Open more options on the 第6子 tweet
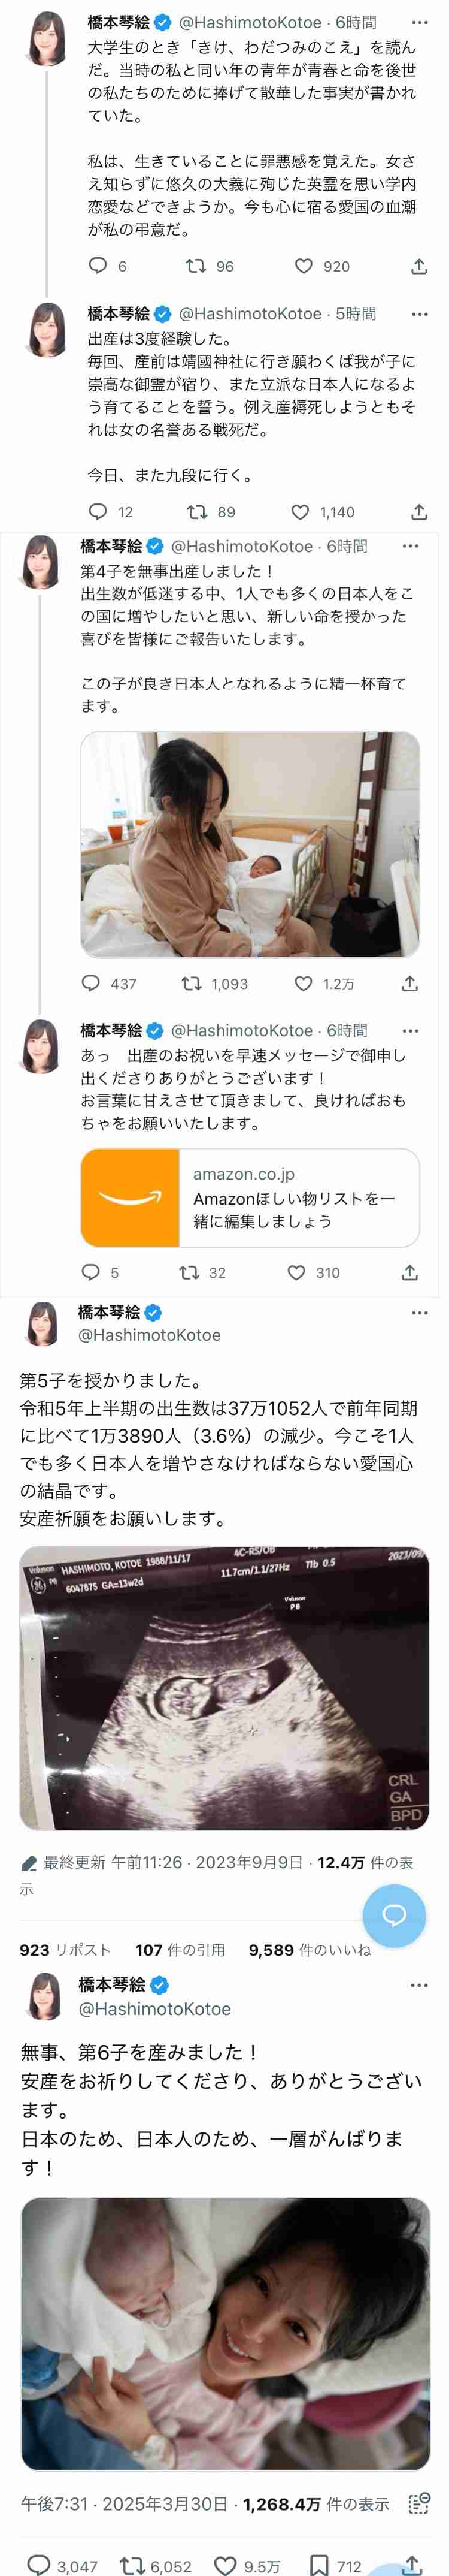The height and width of the screenshot is (2576, 449). 419,1985
